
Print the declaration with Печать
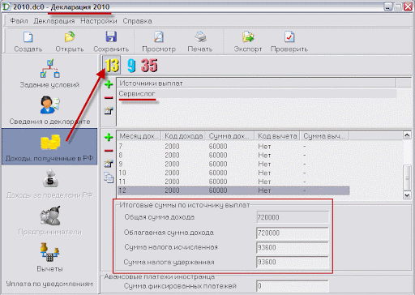[x=200, y=42]
